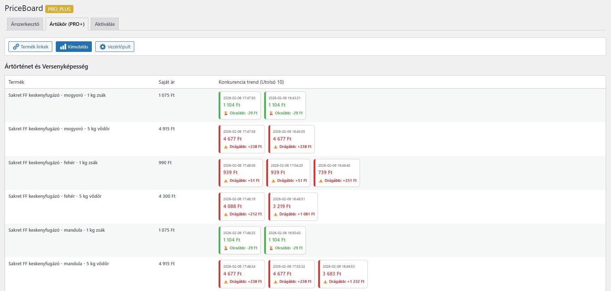Click product Sakret FF keskenyfugázó - mandula - 5 kg vödör
This screenshot has height=291, width=611.
(x=59, y=263)
